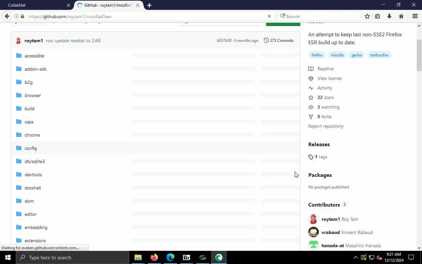Open the docshell folder
The height and width of the screenshot is (264, 422).
pos(33,188)
